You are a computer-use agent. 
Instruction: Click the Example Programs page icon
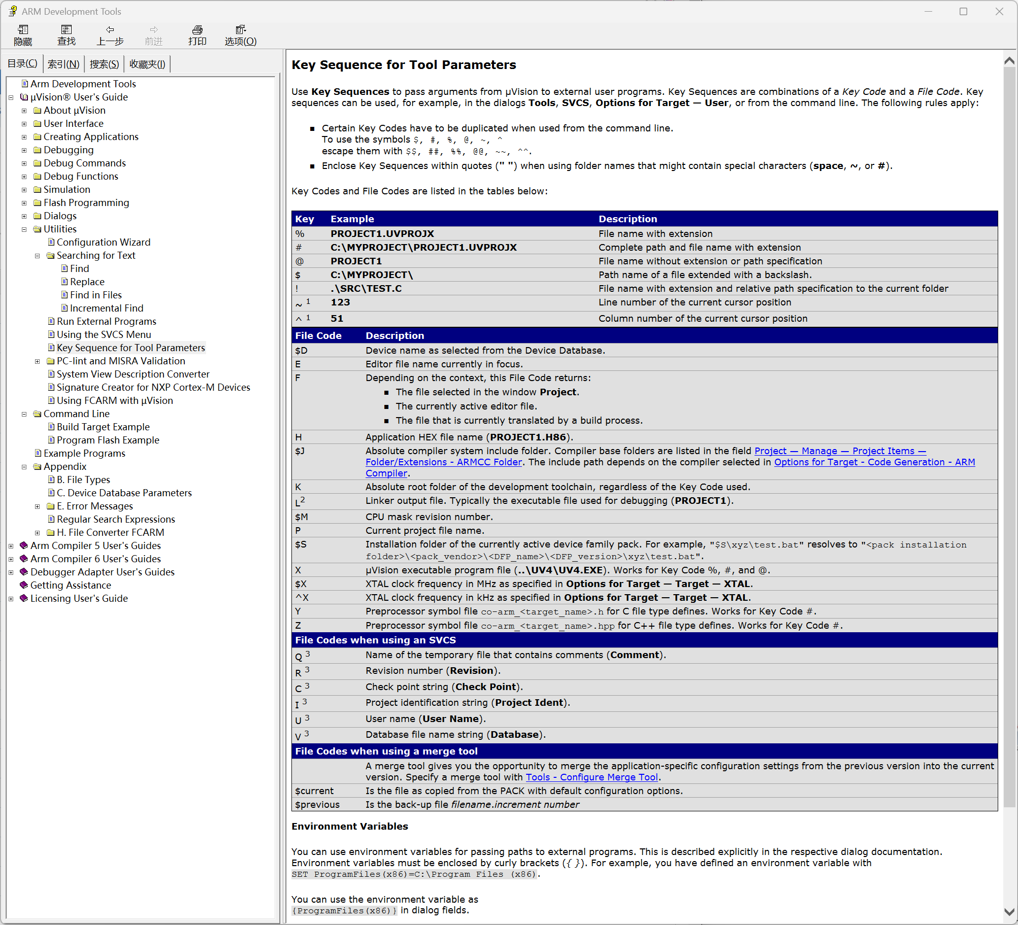pos(38,453)
